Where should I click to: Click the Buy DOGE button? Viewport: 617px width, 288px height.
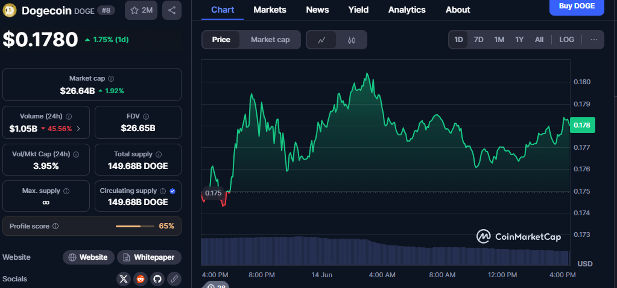(577, 7)
